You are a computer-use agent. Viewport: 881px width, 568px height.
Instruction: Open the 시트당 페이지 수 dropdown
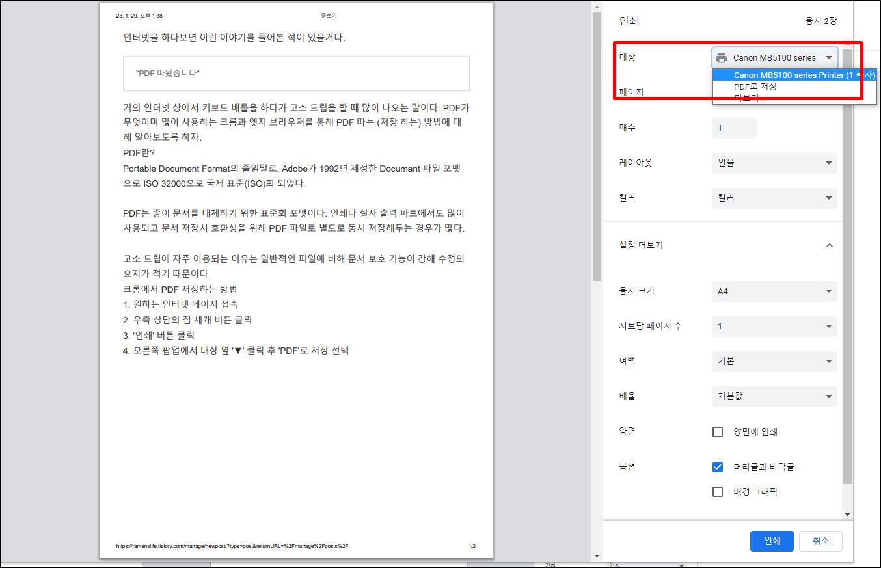[x=774, y=326]
